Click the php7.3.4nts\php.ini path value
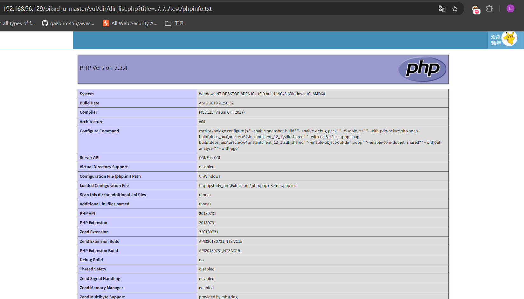524x299 pixels. pyautogui.click(x=247, y=186)
